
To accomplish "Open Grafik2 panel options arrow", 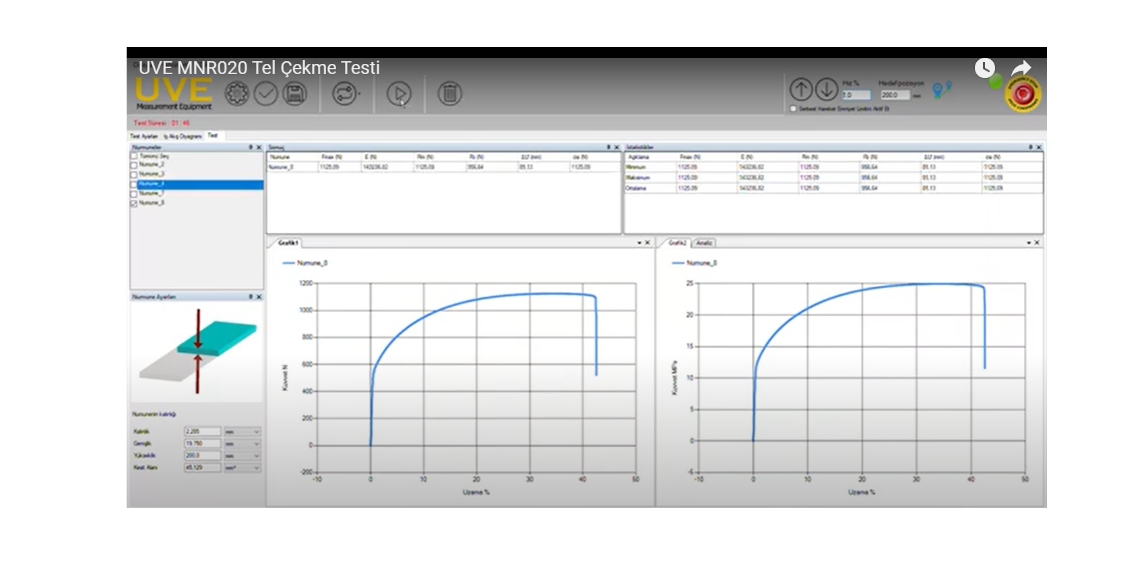I will 1029,242.
